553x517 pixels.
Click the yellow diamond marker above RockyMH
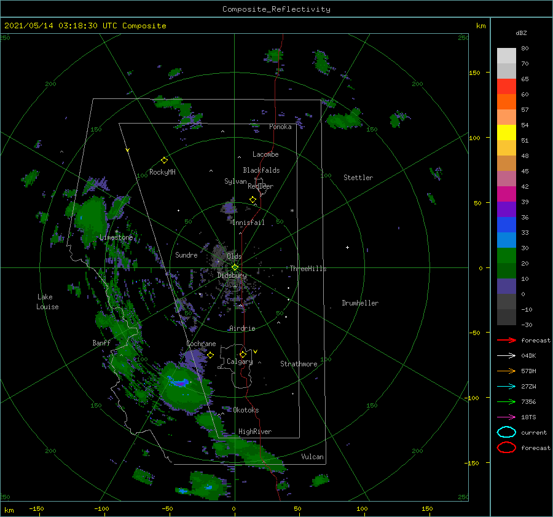pyautogui.click(x=164, y=160)
